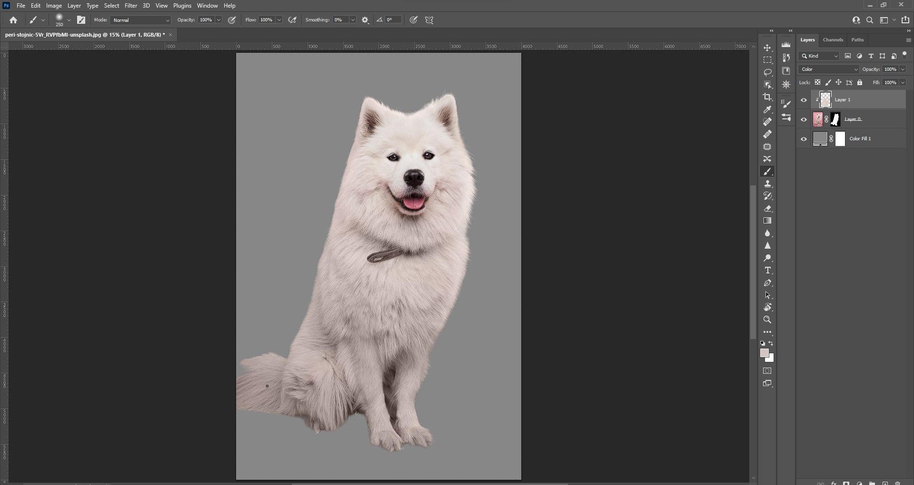Open the layer blend mode Color dropdown
The height and width of the screenshot is (485, 914).
(x=829, y=69)
